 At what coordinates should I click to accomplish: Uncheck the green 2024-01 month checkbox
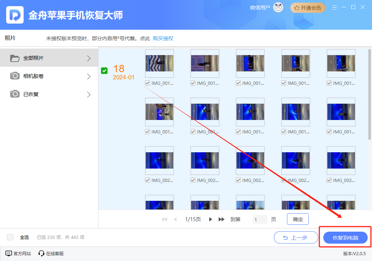coord(105,71)
